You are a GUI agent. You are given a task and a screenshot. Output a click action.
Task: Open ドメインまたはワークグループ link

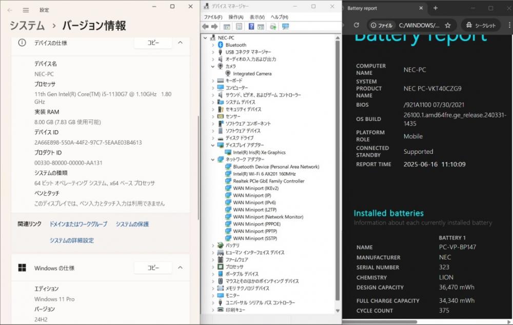click(78, 224)
